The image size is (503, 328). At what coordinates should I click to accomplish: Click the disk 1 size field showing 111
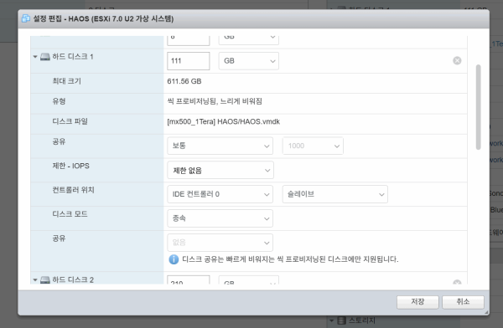coord(189,61)
